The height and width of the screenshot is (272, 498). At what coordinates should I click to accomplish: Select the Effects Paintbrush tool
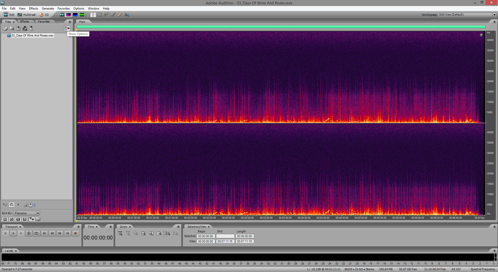coord(113,15)
